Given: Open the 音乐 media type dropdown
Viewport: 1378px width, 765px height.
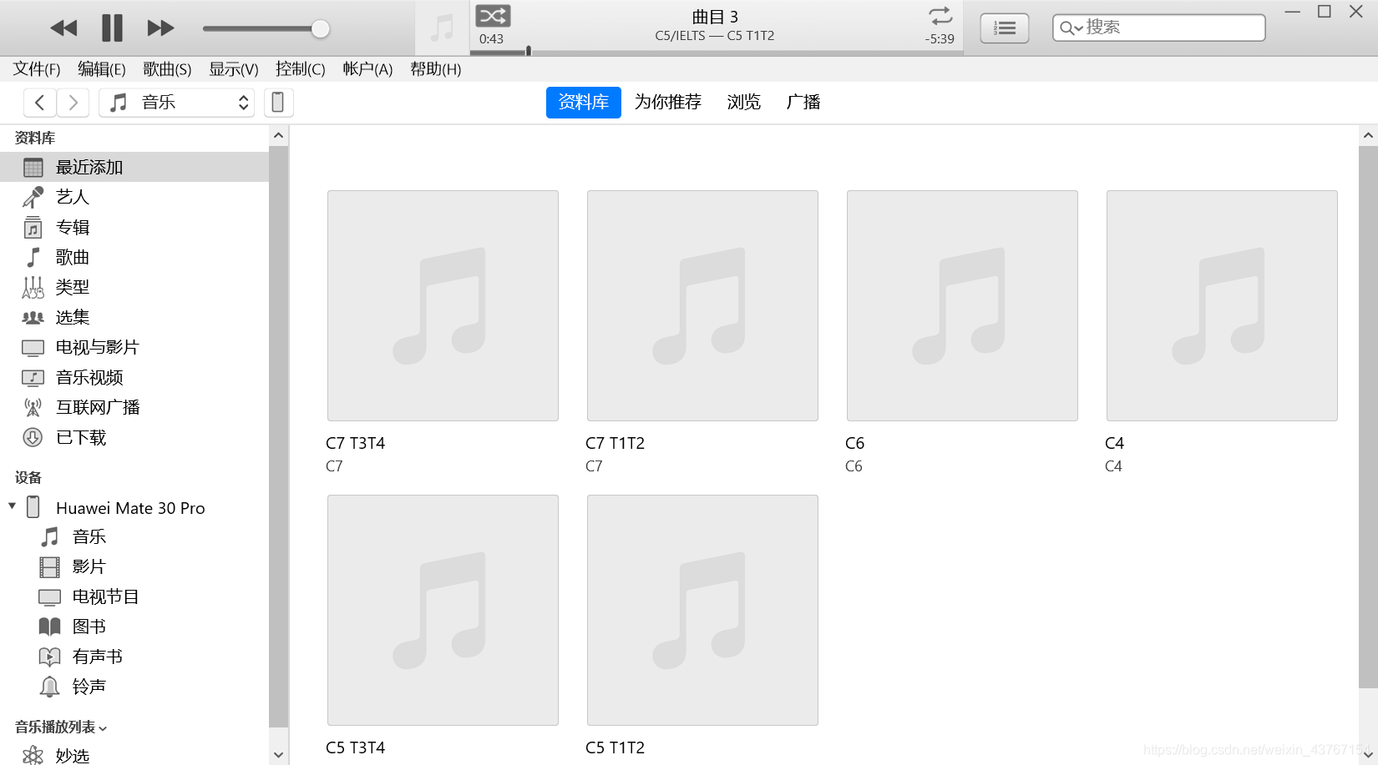Looking at the screenshot, I should pos(176,103).
